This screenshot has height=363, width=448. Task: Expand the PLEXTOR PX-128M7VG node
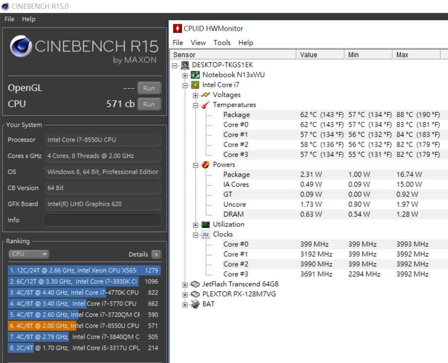tap(185, 295)
